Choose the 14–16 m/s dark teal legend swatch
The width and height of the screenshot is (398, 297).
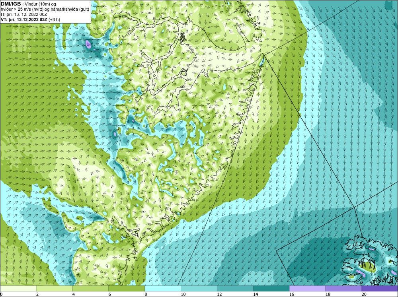point(271,288)
